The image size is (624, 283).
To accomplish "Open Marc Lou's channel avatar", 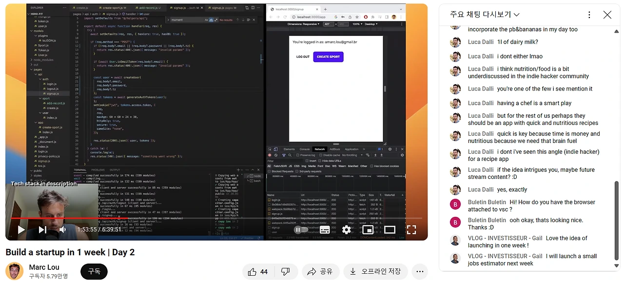I will pos(15,271).
